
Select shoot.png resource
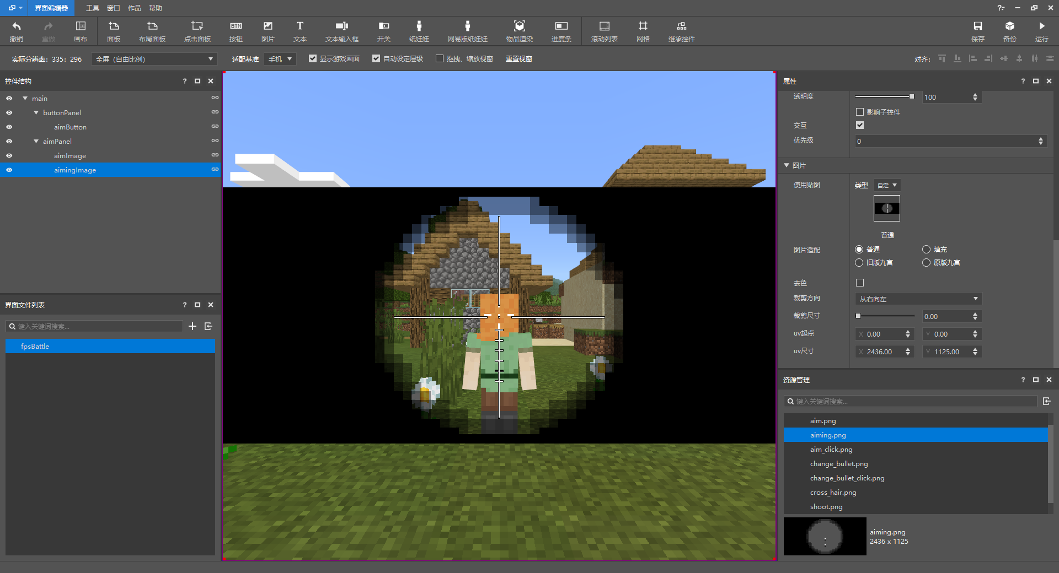coord(916,506)
